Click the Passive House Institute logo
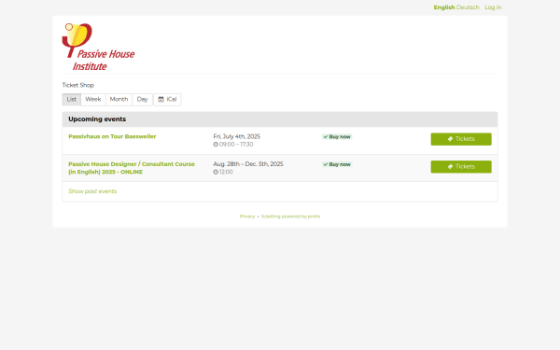 tap(98, 48)
